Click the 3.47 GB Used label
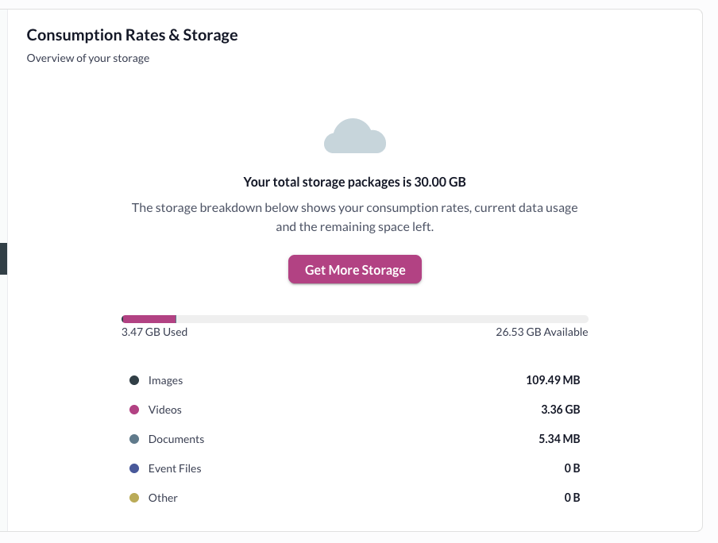The width and height of the screenshot is (718, 543). (154, 333)
